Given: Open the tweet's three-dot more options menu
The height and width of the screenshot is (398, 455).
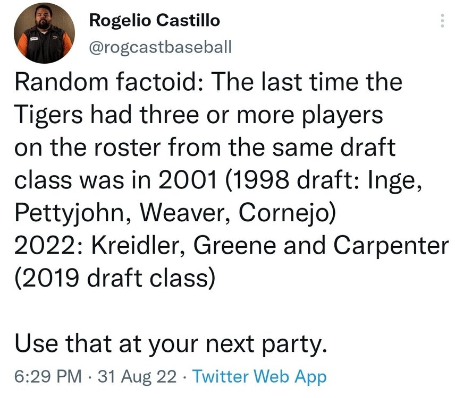Looking at the screenshot, I should [x=440, y=21].
